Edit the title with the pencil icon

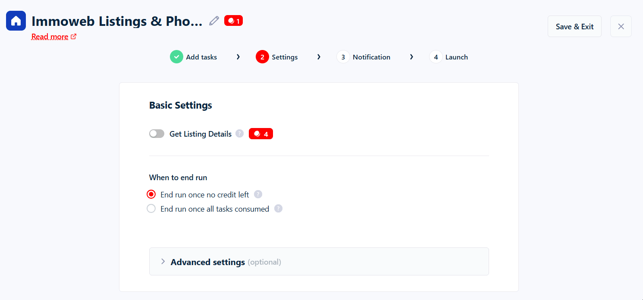(x=214, y=21)
